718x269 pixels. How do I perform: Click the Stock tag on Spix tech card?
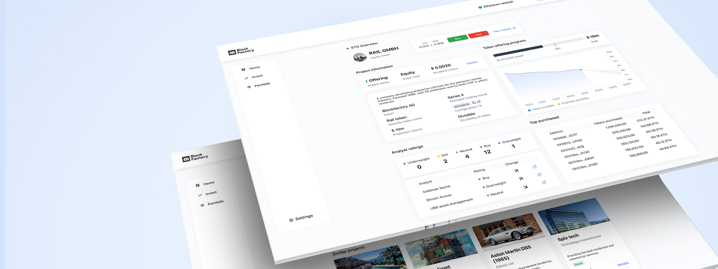pos(578,263)
